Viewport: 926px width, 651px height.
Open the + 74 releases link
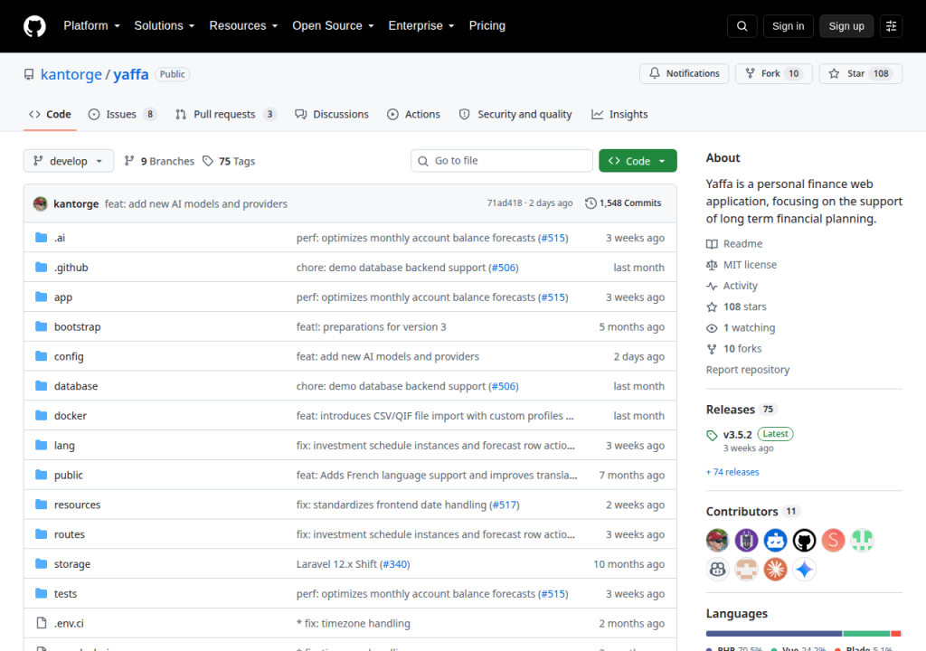[732, 472]
